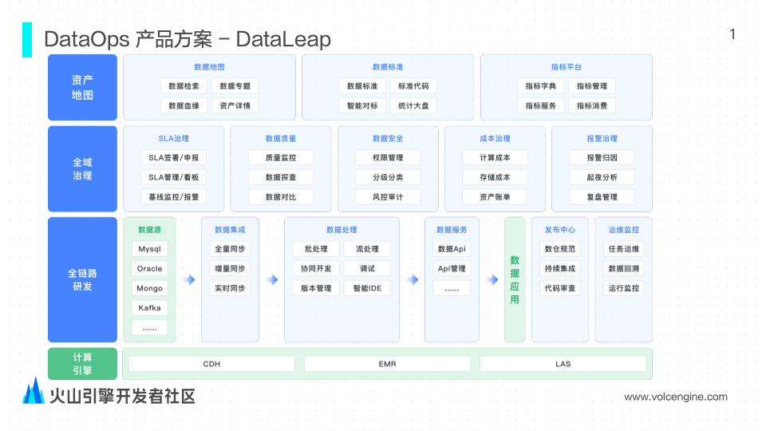This screenshot has height=431, width=766.
Task: Click the 复盘管理 box
Action: [x=602, y=197]
